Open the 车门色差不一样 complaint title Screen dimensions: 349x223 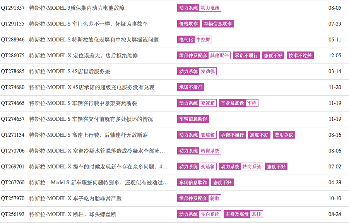point(88,24)
